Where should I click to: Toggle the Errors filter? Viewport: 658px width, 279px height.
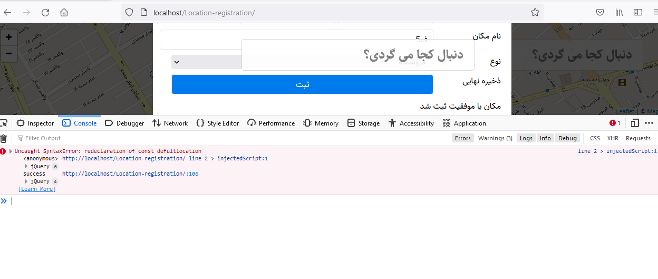[x=463, y=138]
